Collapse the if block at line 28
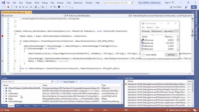The height and width of the screenshot is (112, 199). click(14, 49)
